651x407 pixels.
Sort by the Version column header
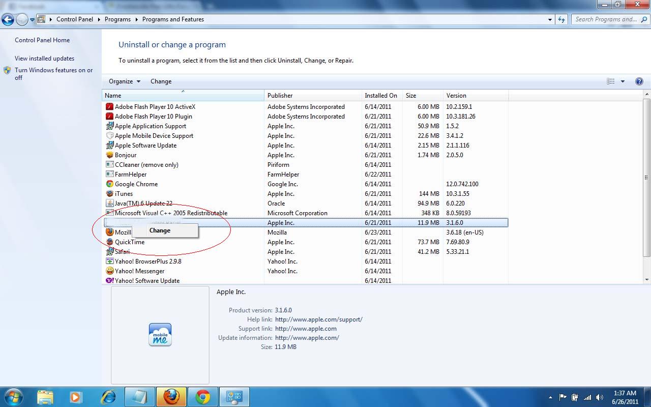click(476, 96)
